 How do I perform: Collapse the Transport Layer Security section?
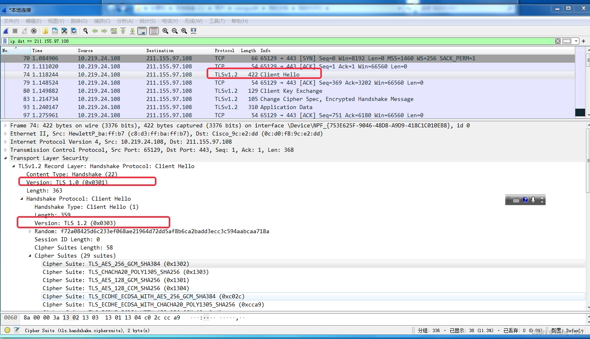(6, 158)
